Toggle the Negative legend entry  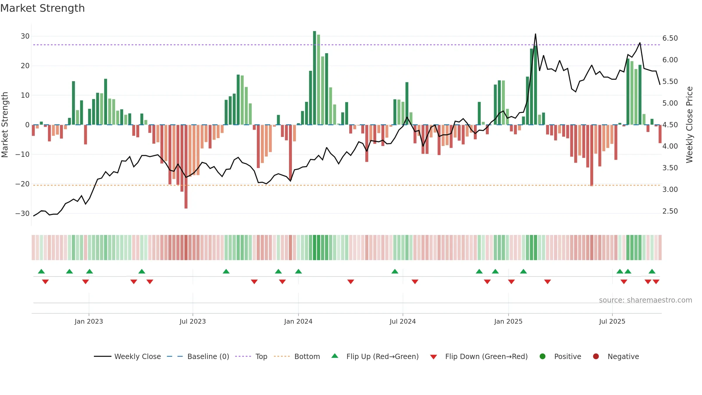coord(616,356)
